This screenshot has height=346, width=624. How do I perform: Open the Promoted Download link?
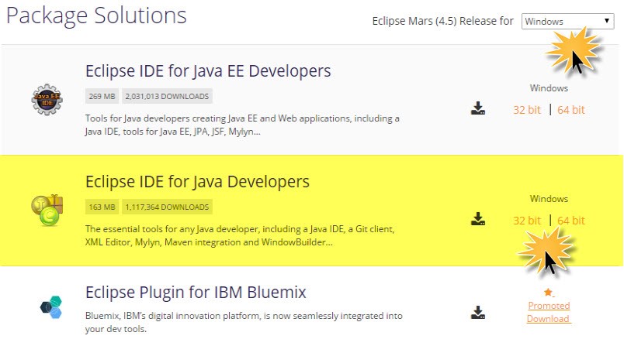tap(549, 312)
